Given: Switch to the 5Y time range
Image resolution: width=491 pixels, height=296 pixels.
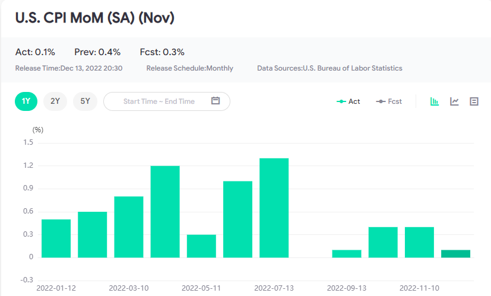Looking at the screenshot, I should click(85, 101).
